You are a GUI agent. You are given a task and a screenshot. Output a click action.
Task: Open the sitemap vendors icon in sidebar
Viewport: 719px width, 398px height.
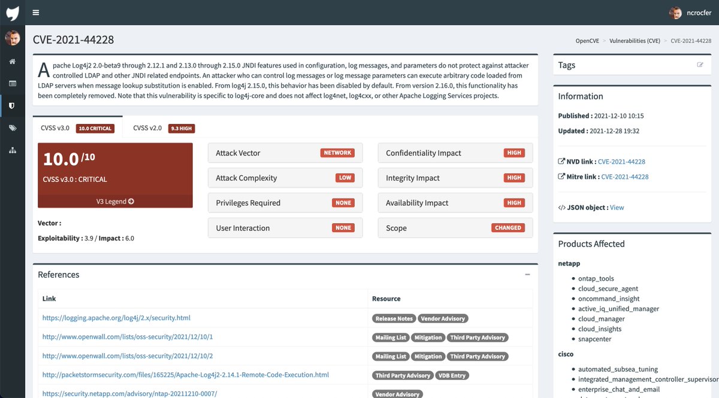tap(13, 150)
